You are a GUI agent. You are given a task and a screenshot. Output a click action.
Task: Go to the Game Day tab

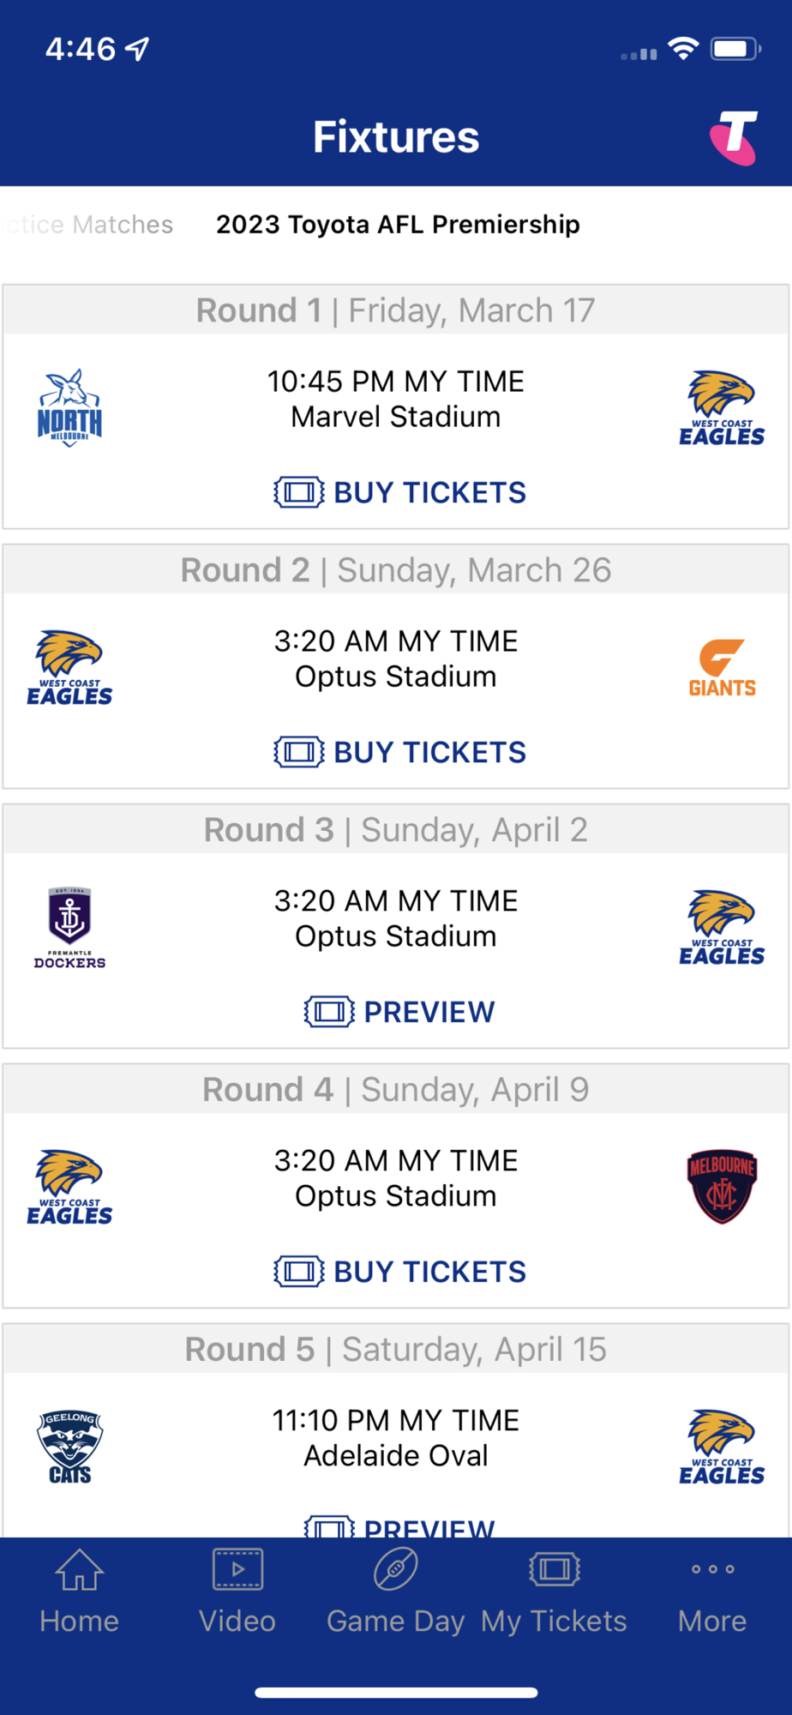tap(395, 1592)
